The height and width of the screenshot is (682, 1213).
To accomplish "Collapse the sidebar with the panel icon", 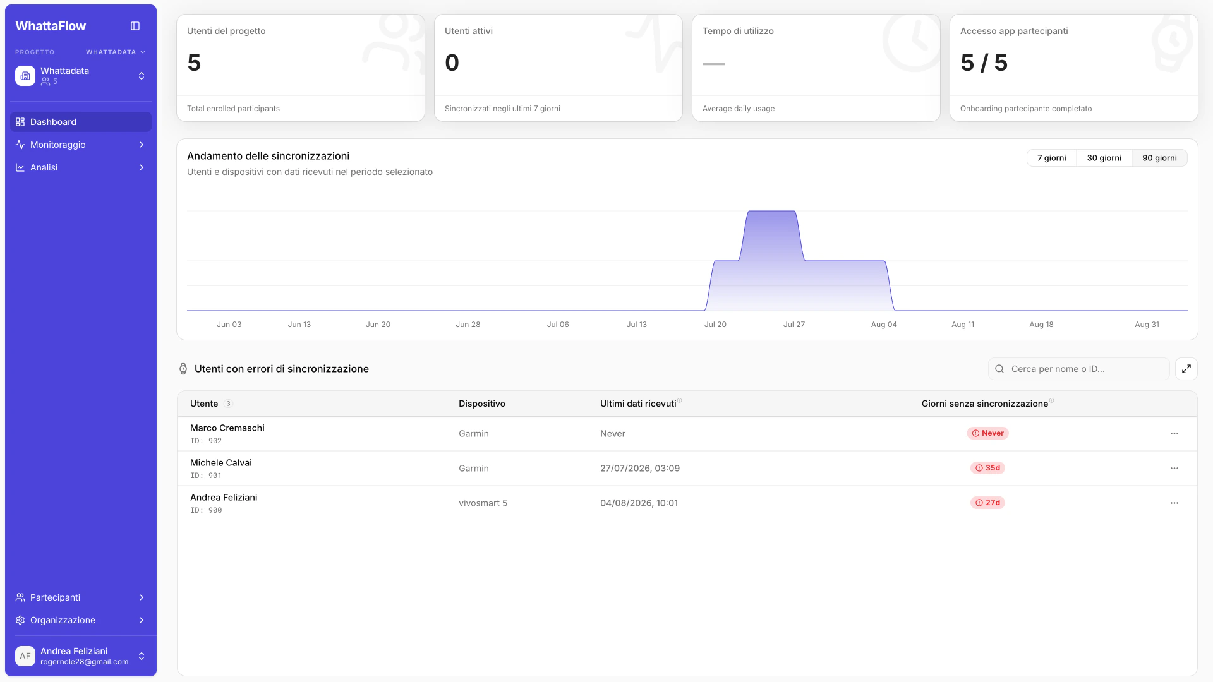I will 135,26.
